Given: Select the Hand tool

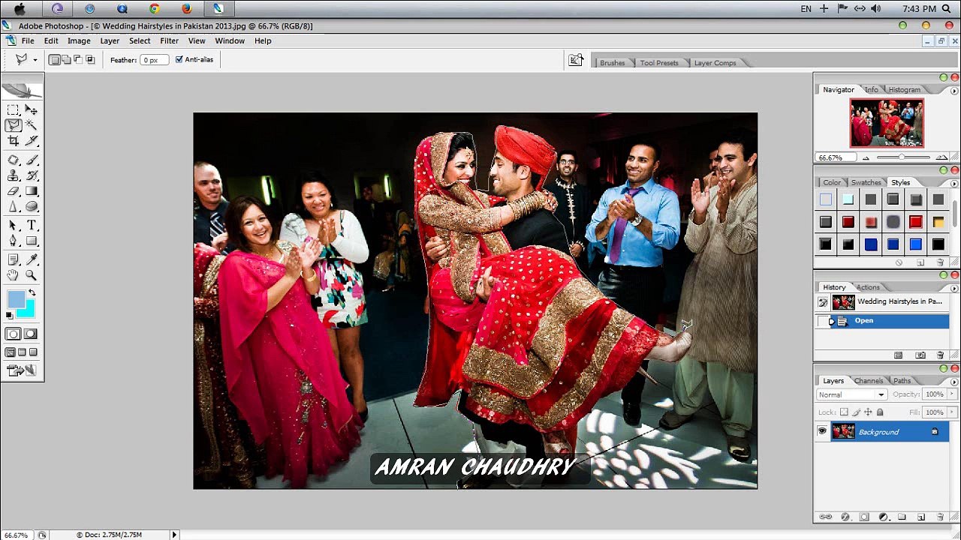Looking at the screenshot, I should [x=14, y=275].
